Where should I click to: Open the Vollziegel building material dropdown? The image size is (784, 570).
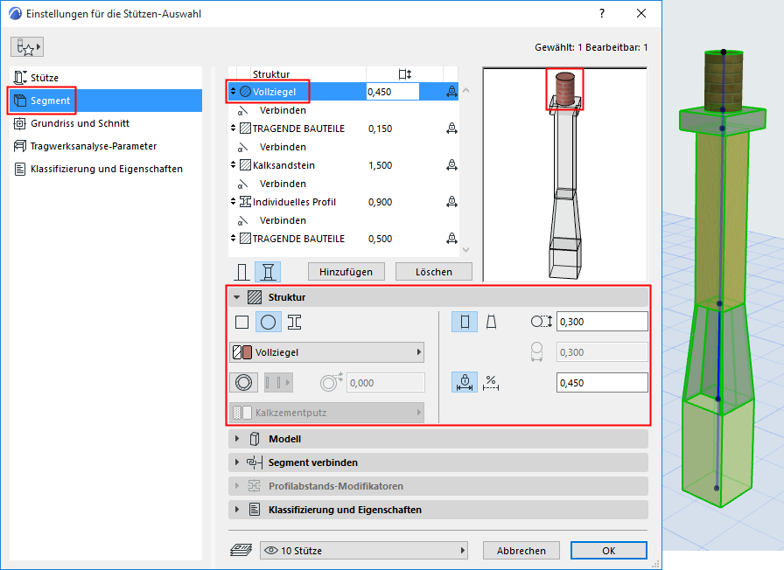pyautogui.click(x=326, y=352)
